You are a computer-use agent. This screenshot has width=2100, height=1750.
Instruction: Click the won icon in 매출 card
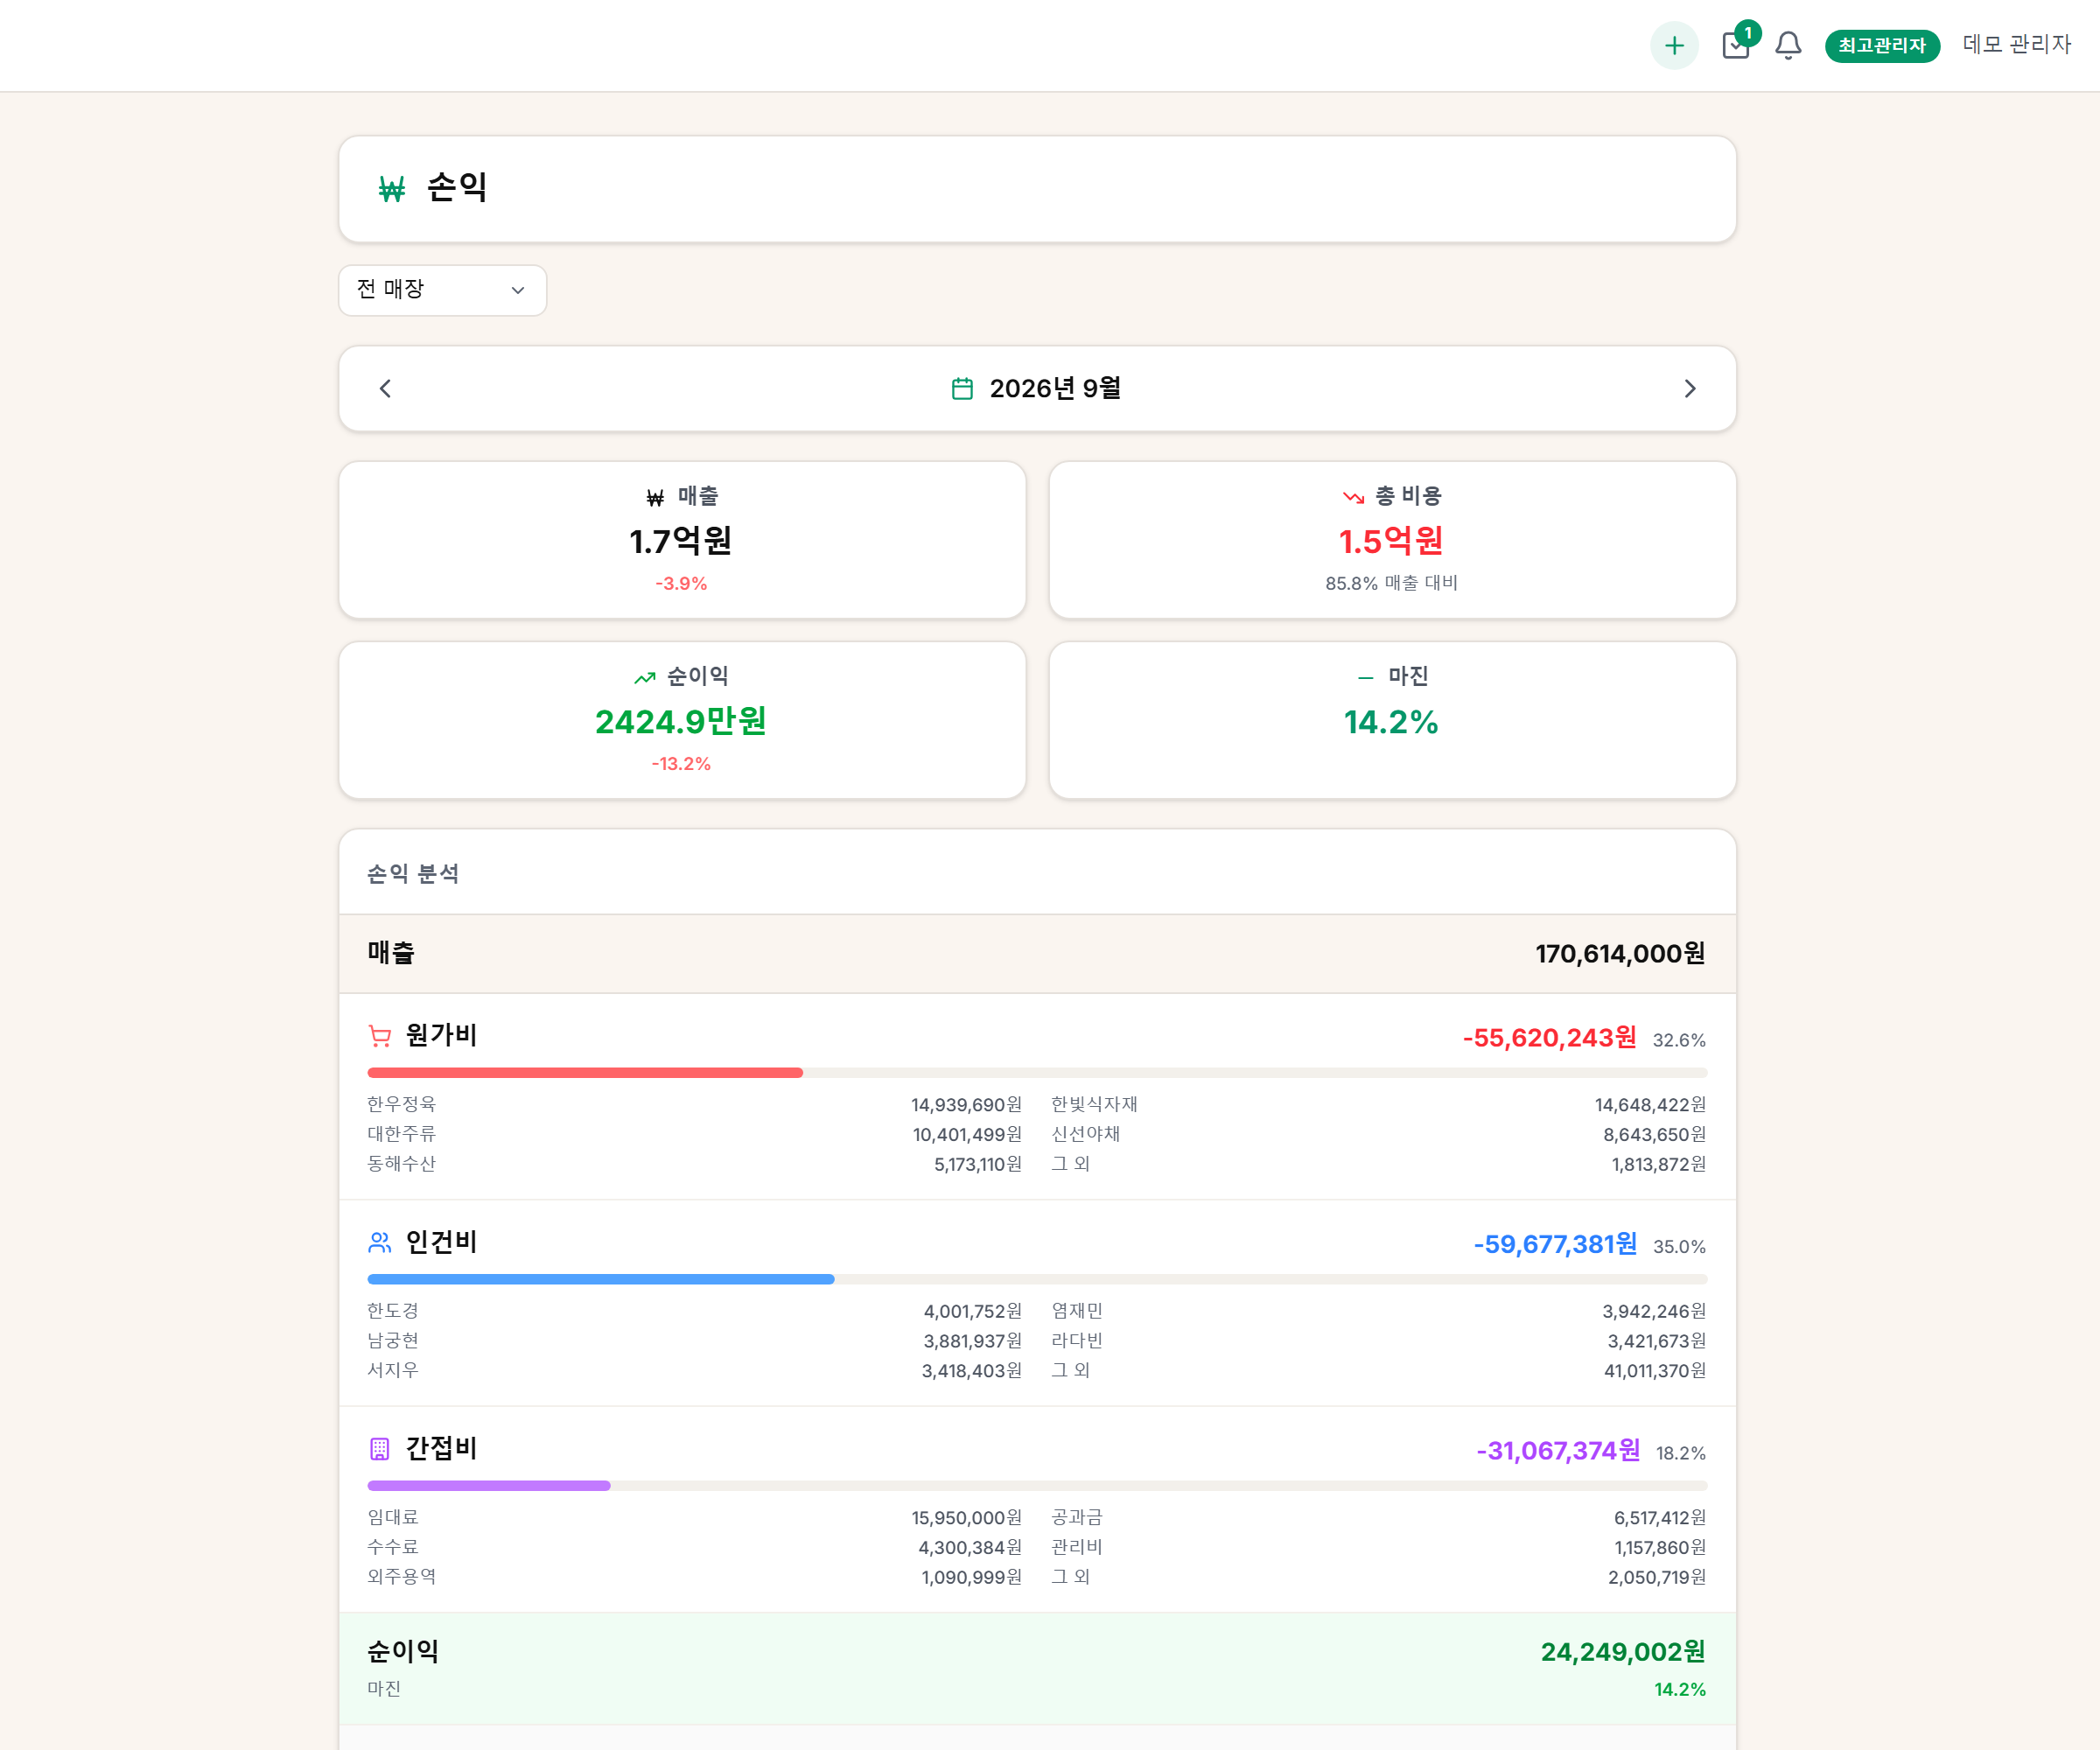click(655, 497)
